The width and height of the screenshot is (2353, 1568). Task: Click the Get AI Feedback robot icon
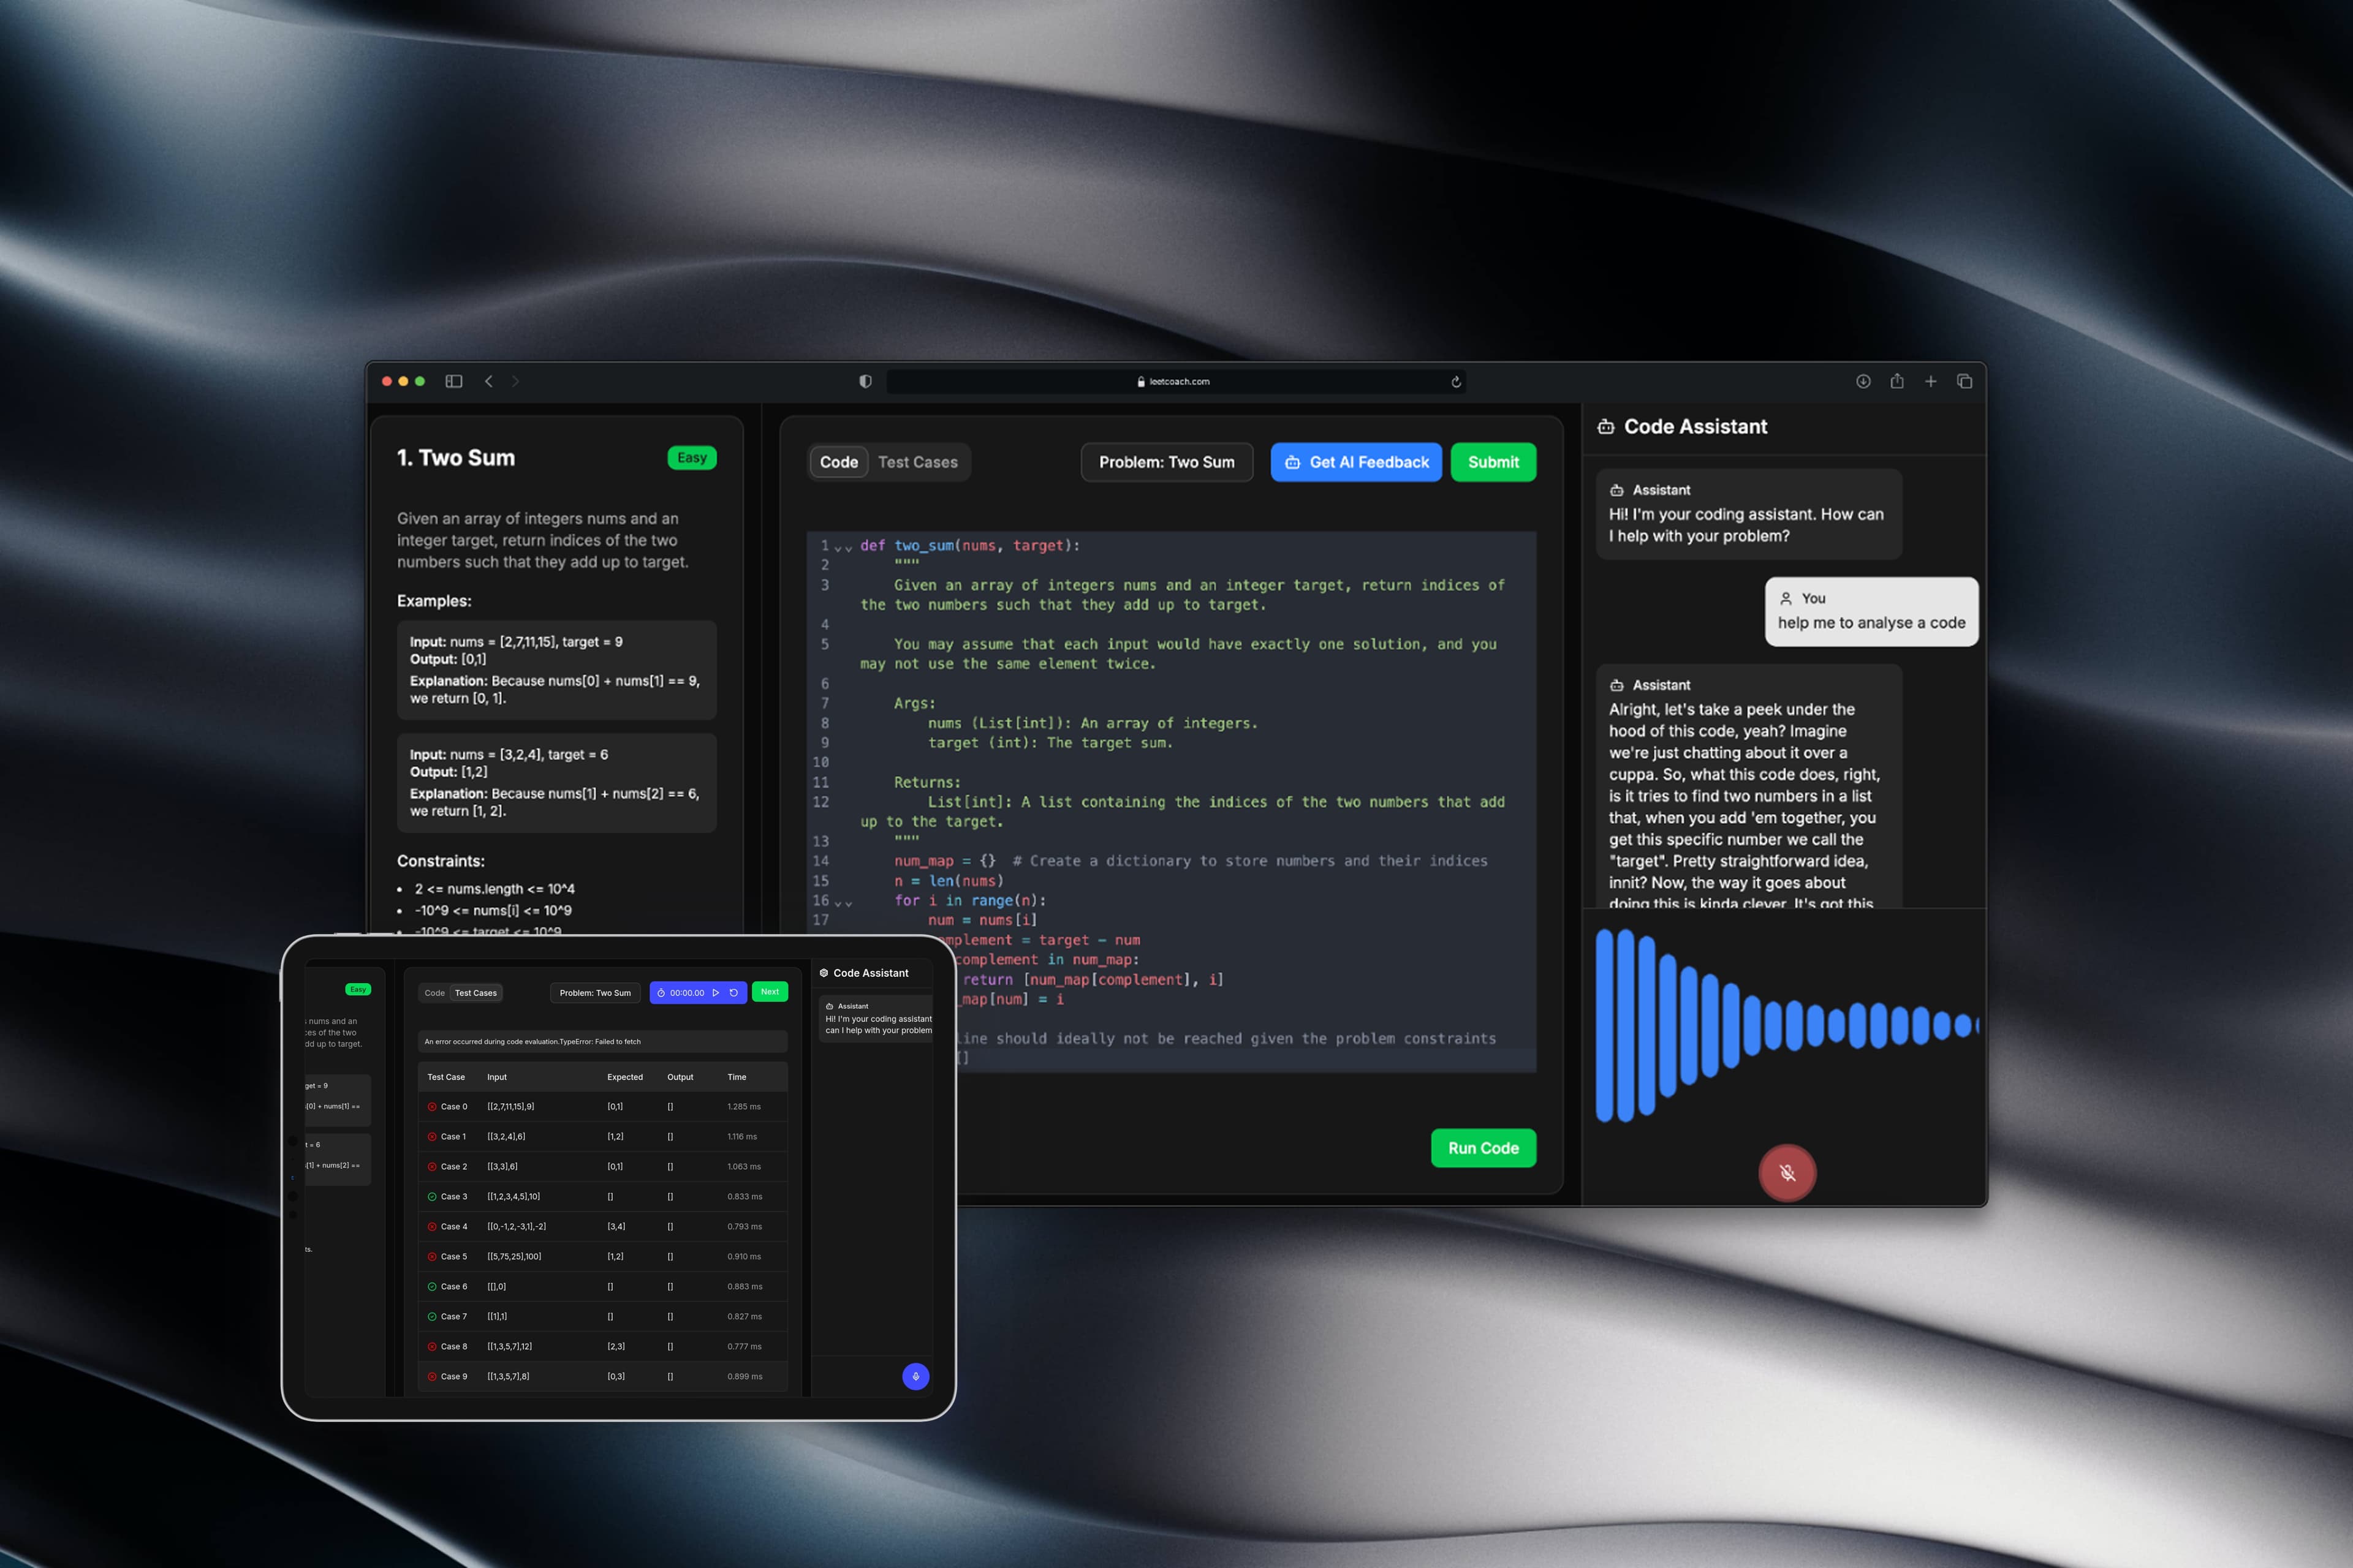tap(1292, 462)
